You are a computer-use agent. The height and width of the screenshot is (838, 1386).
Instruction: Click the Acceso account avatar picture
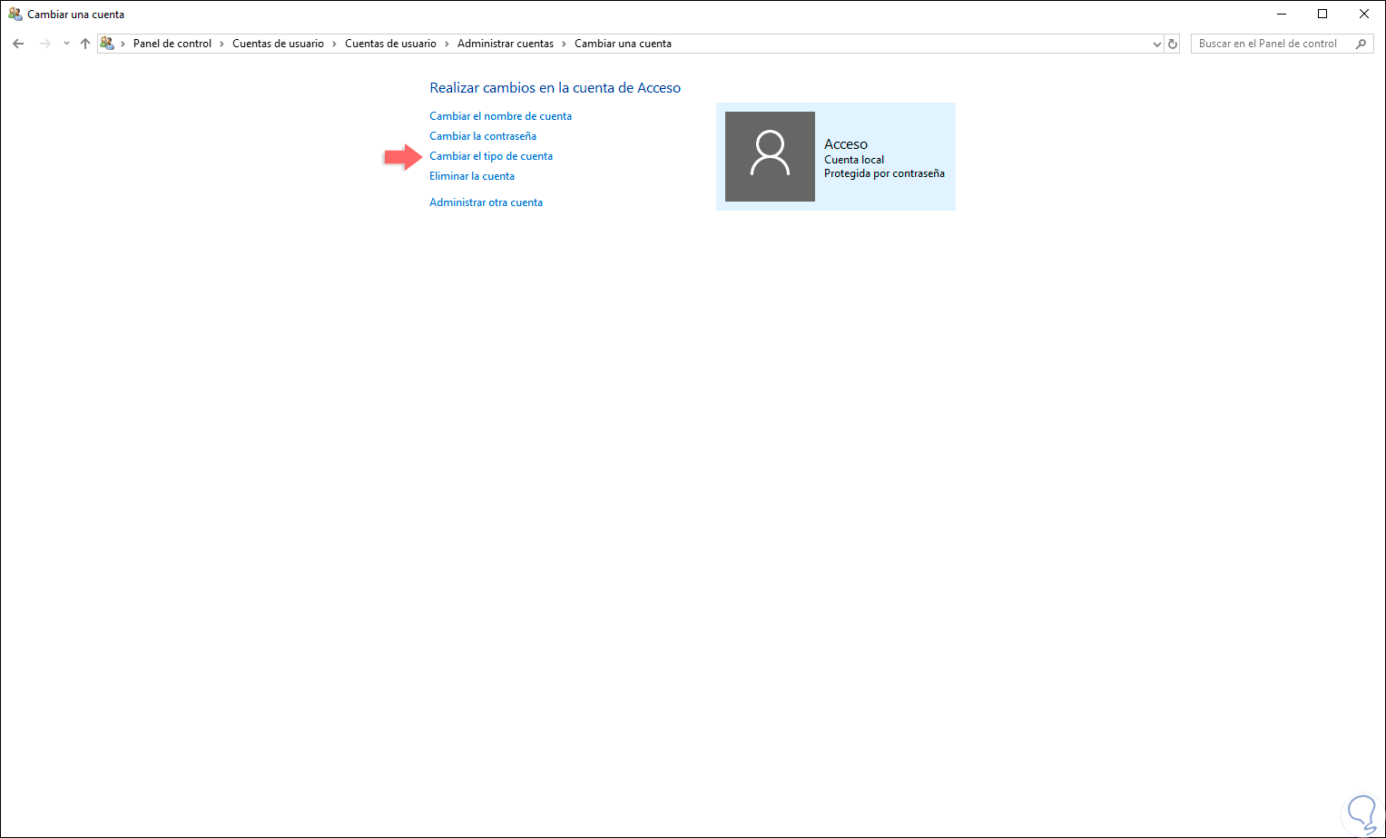coord(770,156)
